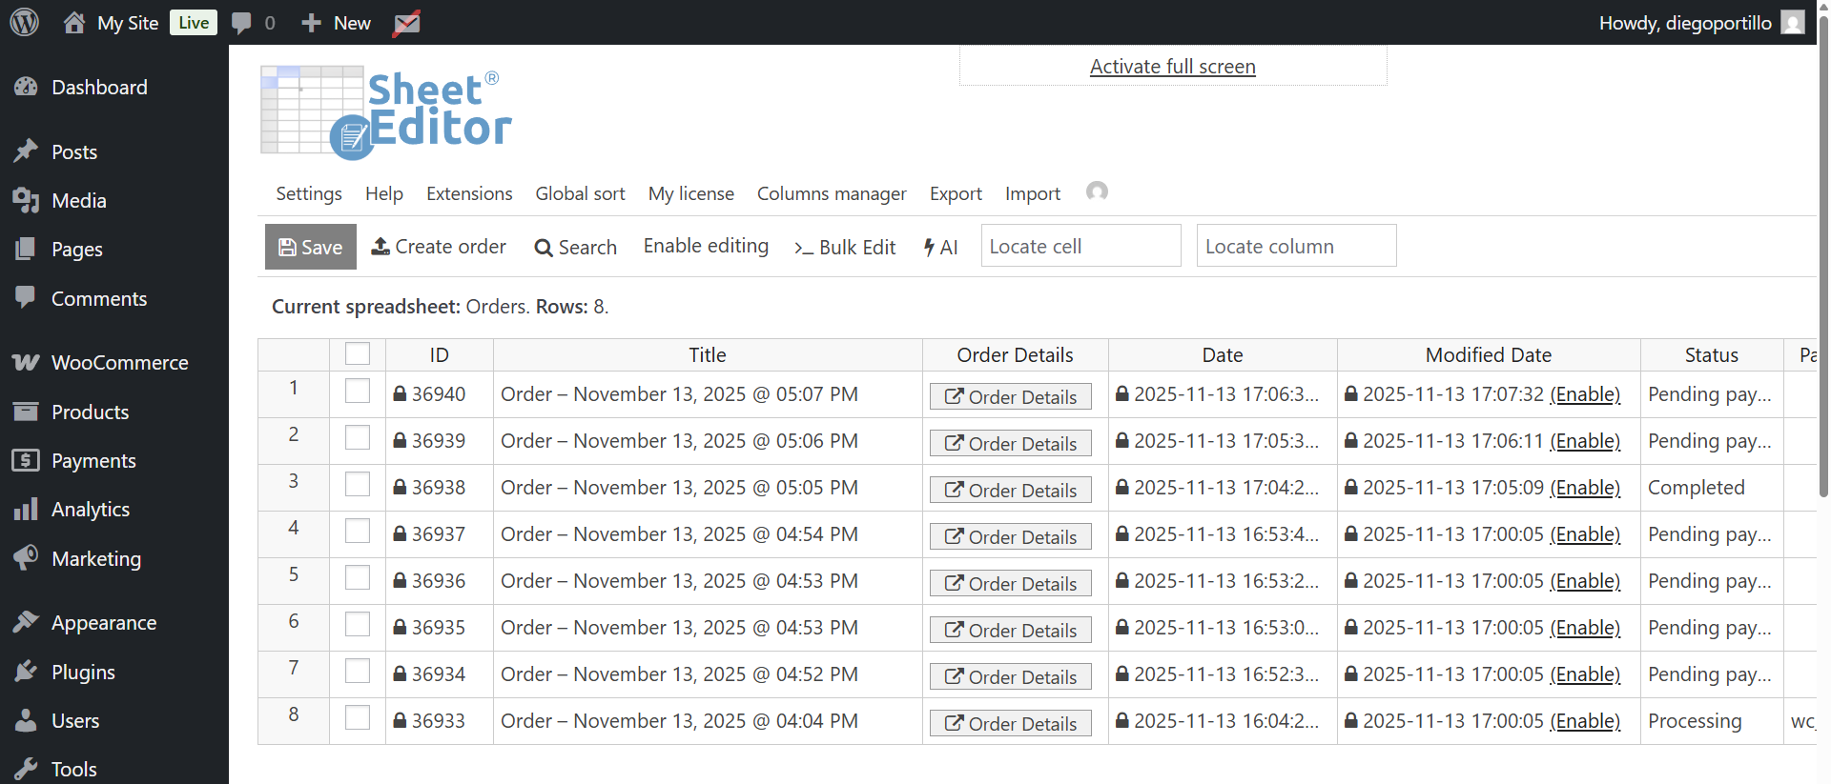This screenshot has width=1831, height=784.
Task: Click the lock icon beside ID 36940
Action: pos(401,393)
